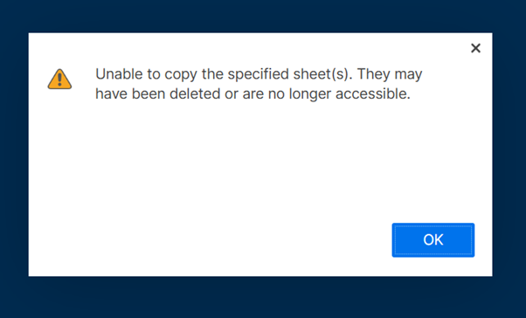Click the orange warning triangle icon
This screenshot has width=526, height=318.
point(59,79)
